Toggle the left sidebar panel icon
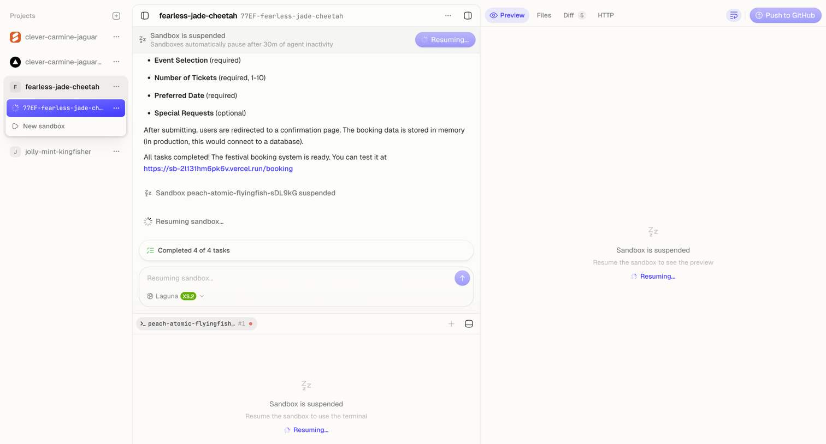 coord(145,16)
